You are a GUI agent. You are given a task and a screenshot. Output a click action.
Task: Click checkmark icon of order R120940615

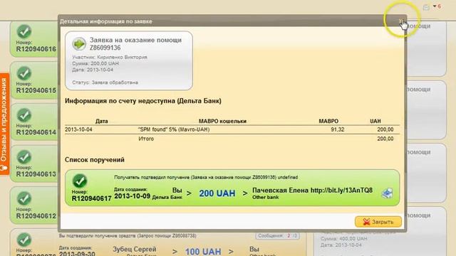tap(24, 73)
